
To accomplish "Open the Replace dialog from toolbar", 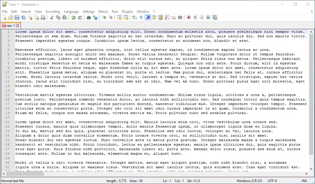I will click(95, 18).
